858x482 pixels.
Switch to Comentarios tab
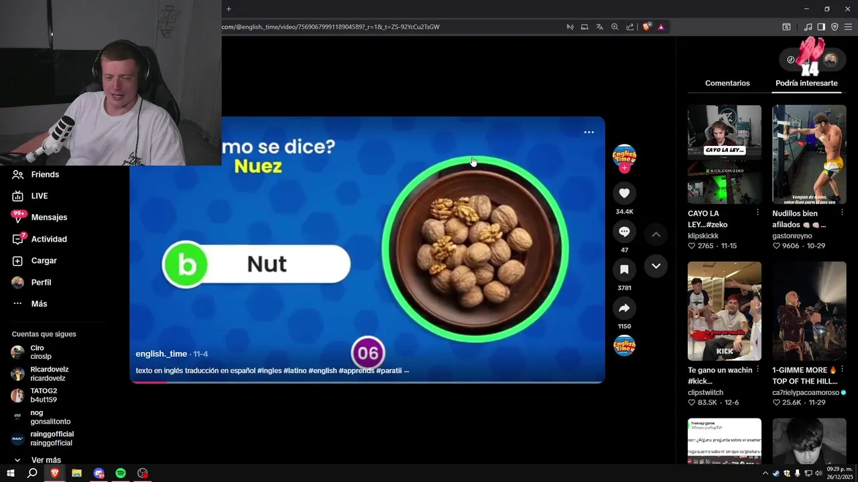pos(727,83)
